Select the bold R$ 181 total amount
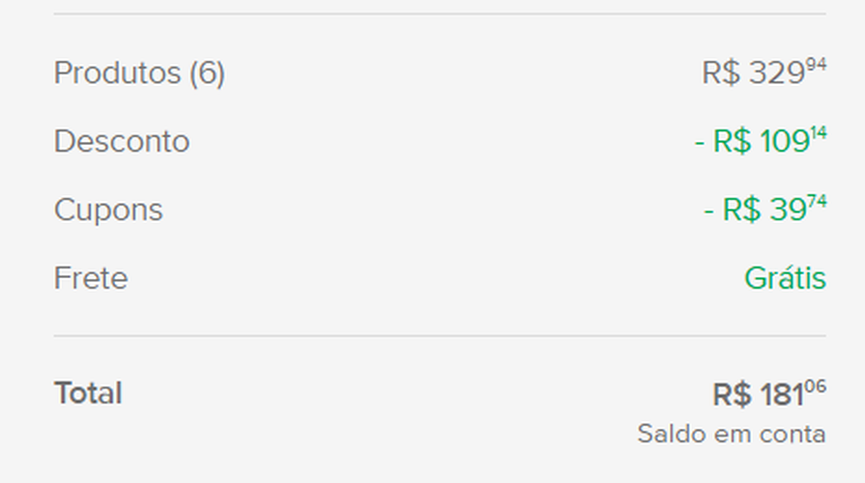Screen dimensions: 865x483 pos(769,394)
